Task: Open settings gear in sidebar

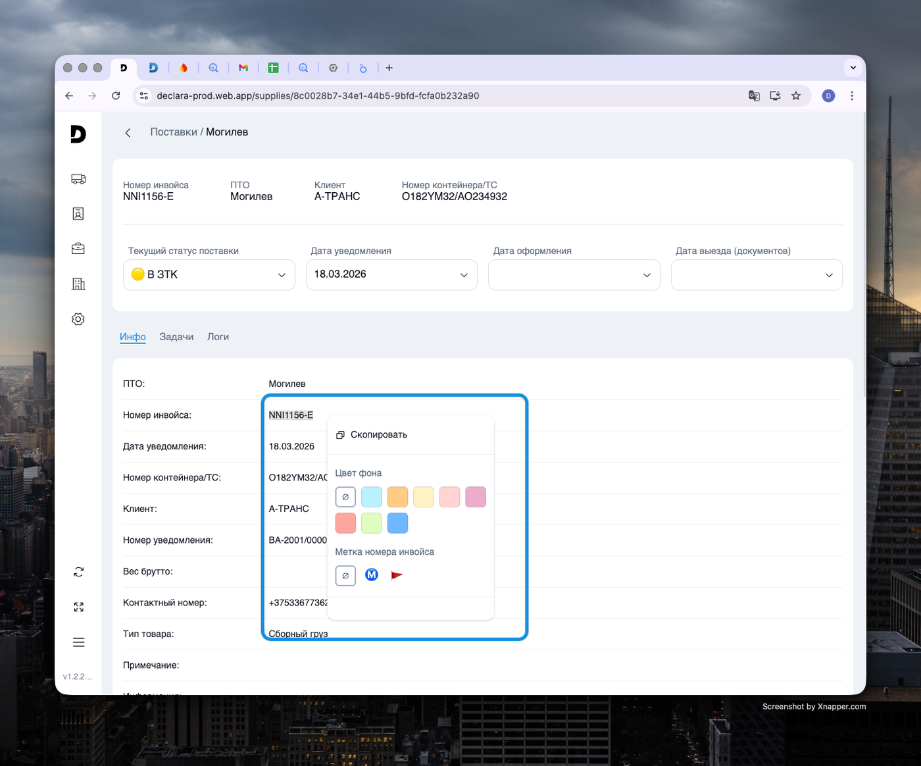Action: click(78, 319)
